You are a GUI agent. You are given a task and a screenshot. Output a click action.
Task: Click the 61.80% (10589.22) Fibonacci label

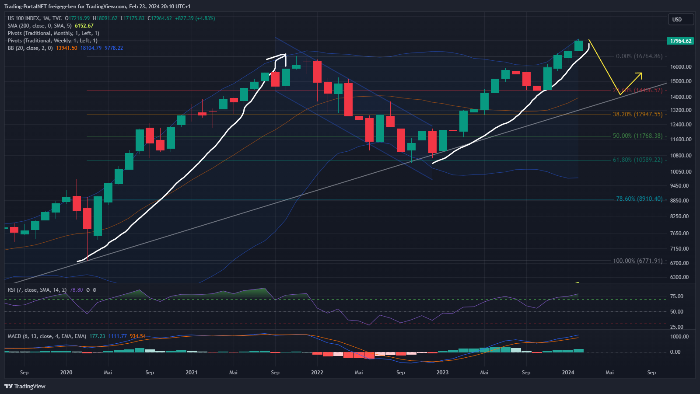coord(637,160)
